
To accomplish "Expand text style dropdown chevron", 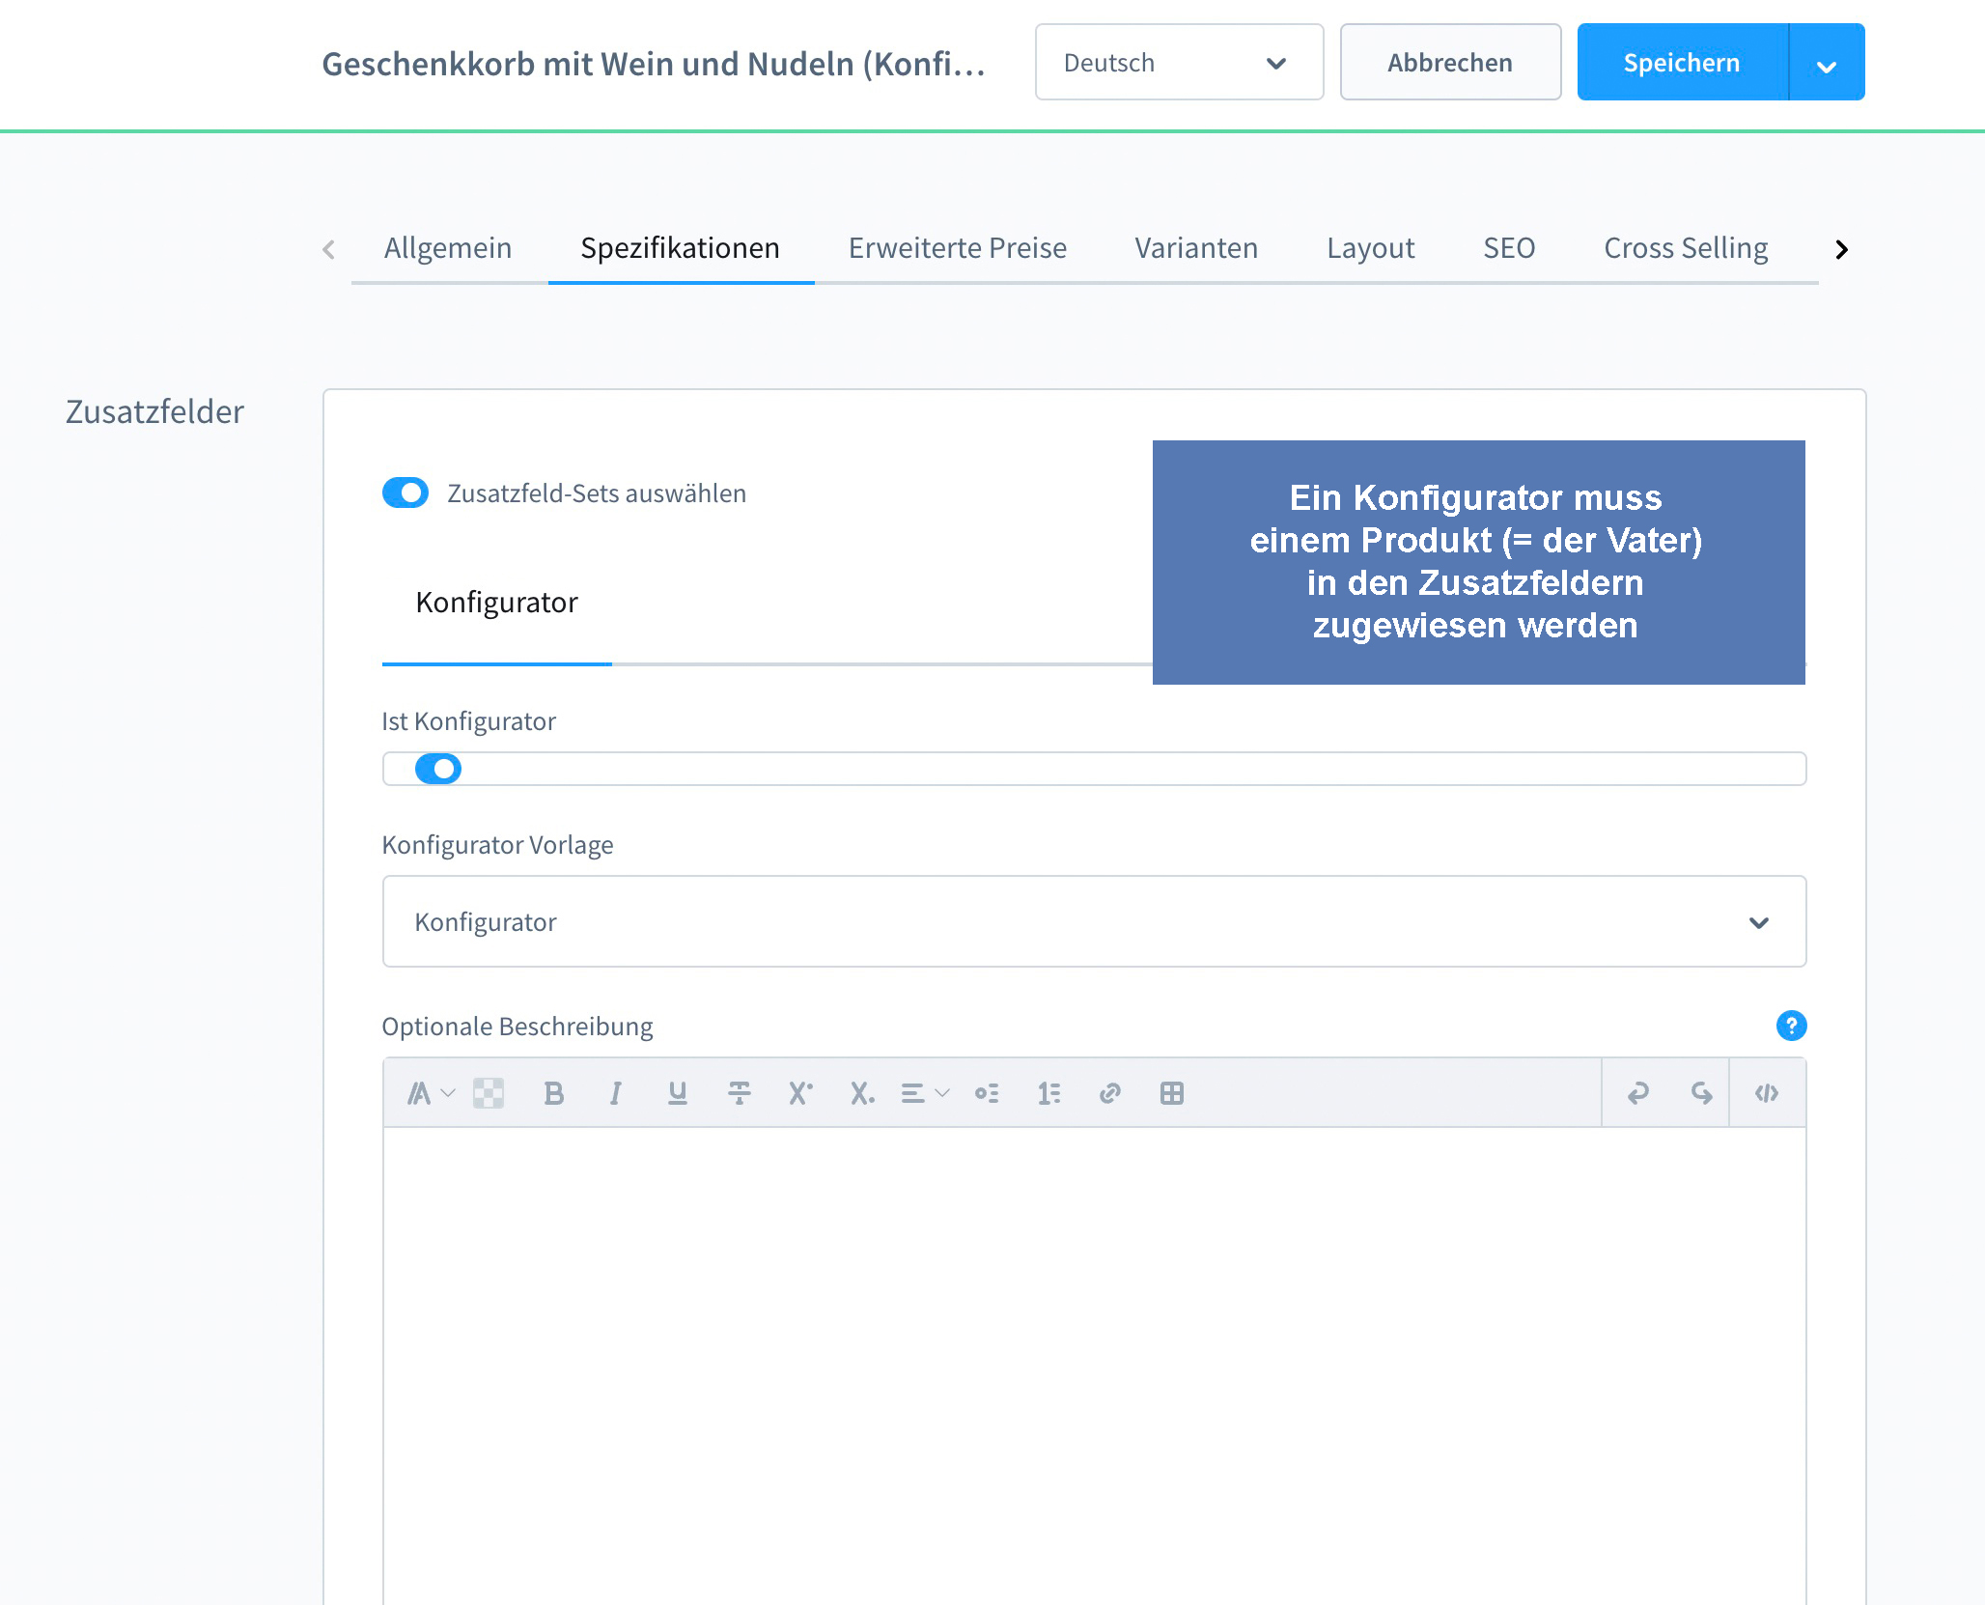I will click(x=448, y=1093).
